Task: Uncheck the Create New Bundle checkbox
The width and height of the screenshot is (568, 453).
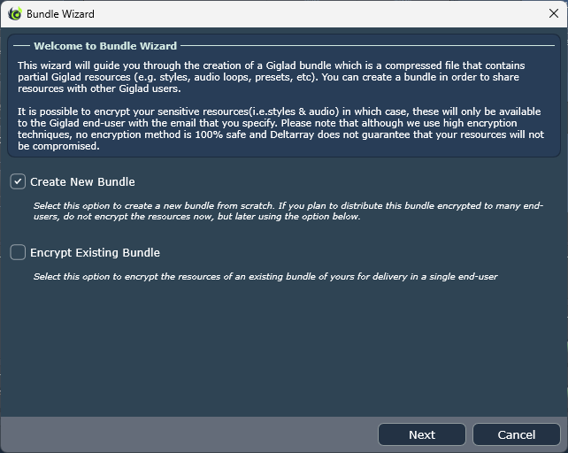Action: click(18, 181)
